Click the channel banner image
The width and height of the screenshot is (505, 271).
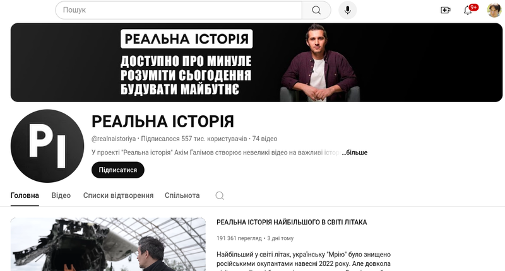(x=256, y=62)
